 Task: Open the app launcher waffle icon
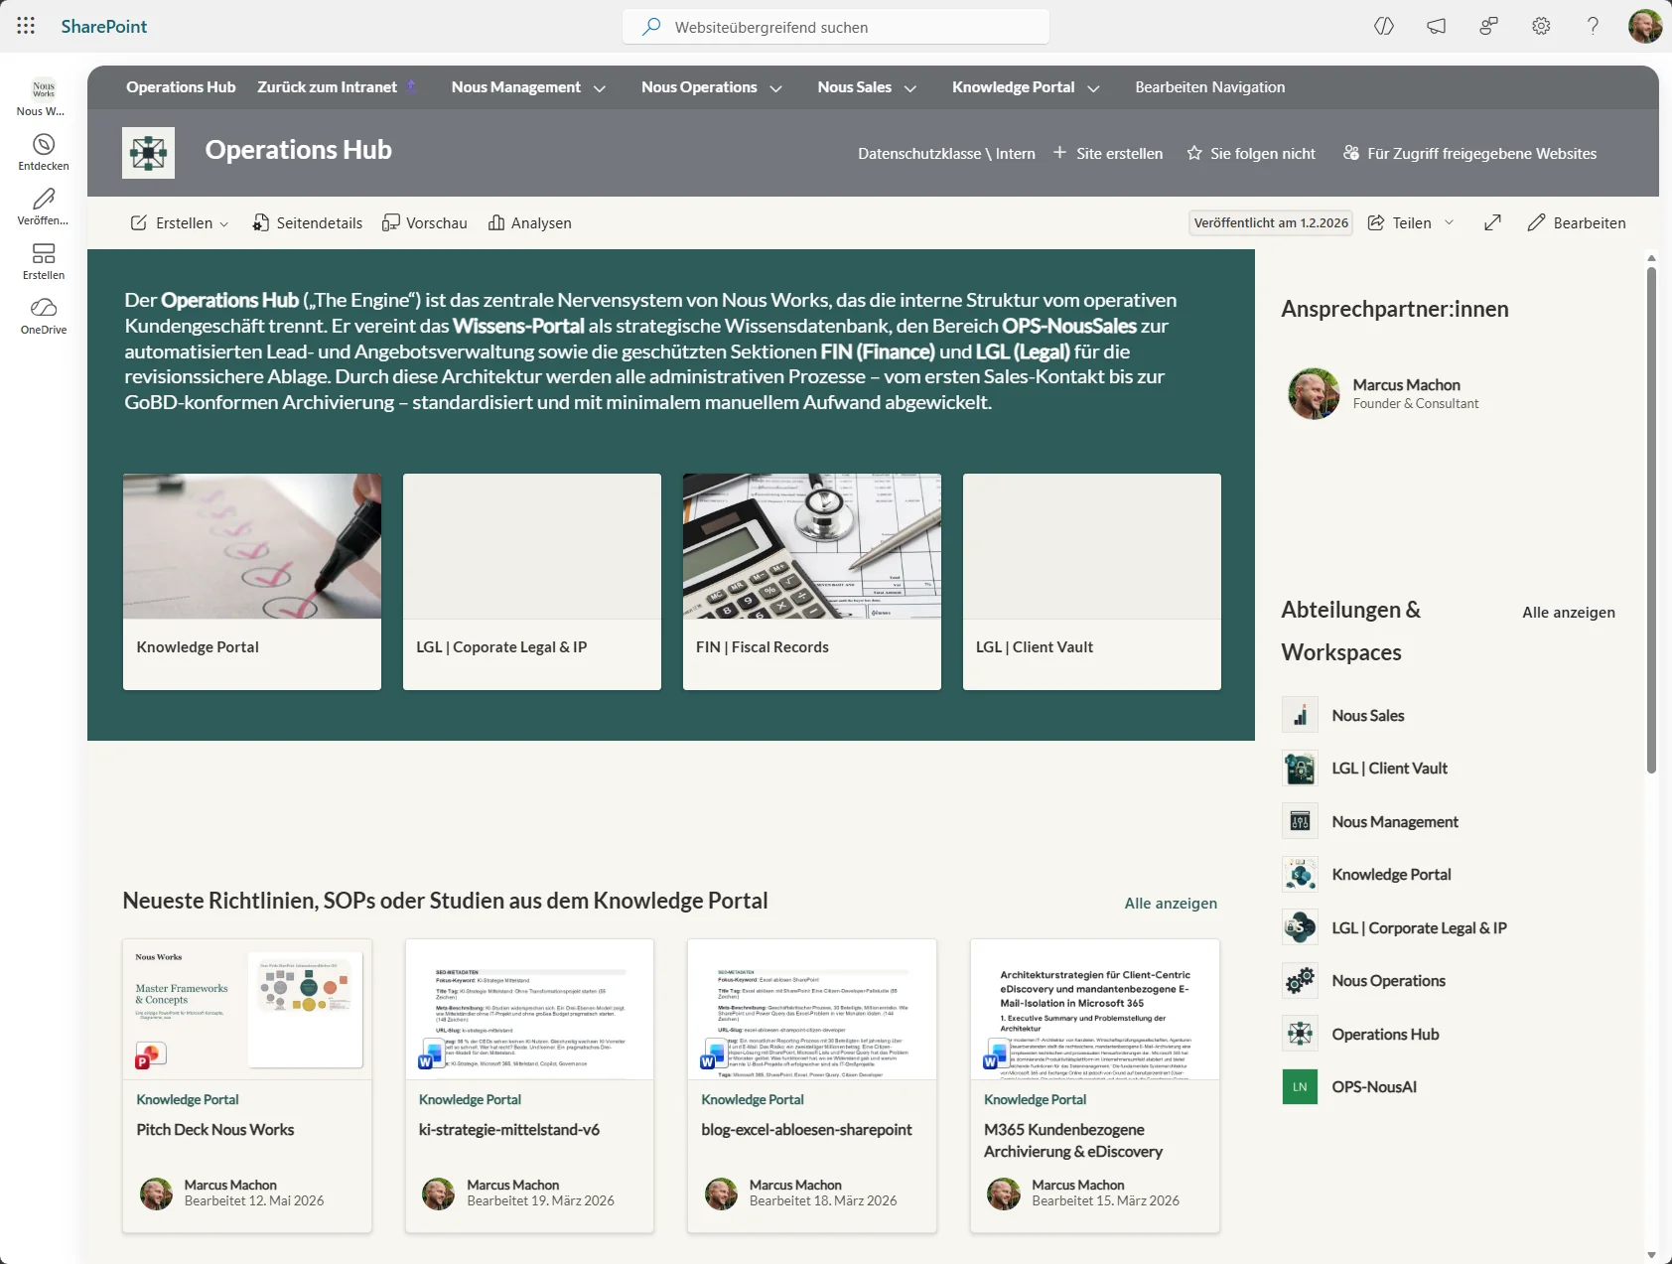(x=26, y=26)
